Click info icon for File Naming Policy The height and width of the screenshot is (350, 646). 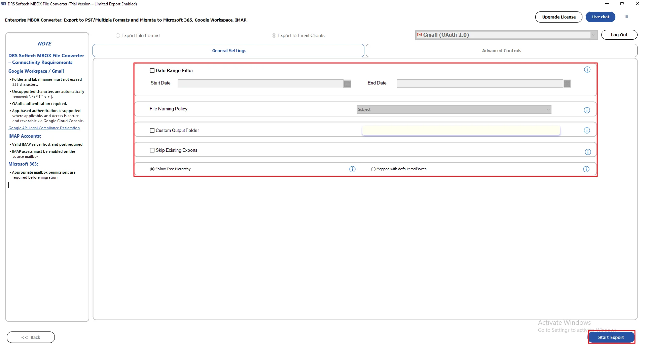point(587,110)
